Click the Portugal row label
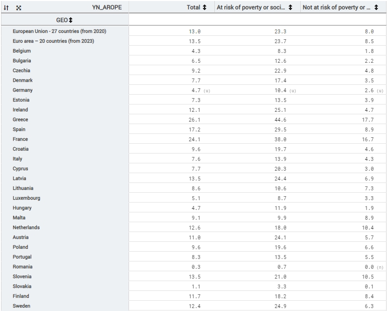The width and height of the screenshot is (390, 311). click(22, 257)
